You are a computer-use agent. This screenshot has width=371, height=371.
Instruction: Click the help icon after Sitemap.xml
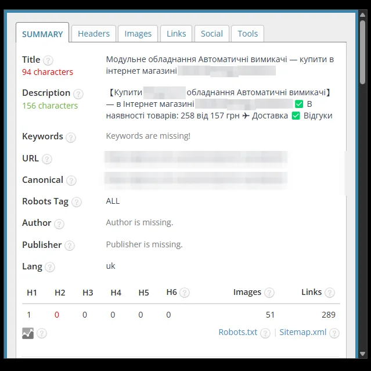(x=334, y=333)
